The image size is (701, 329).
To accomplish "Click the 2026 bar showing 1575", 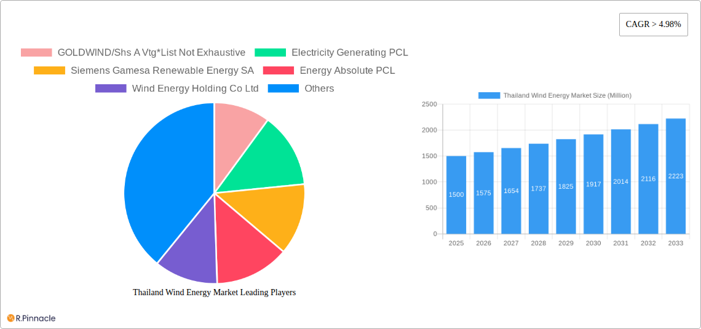I will click(x=484, y=193).
